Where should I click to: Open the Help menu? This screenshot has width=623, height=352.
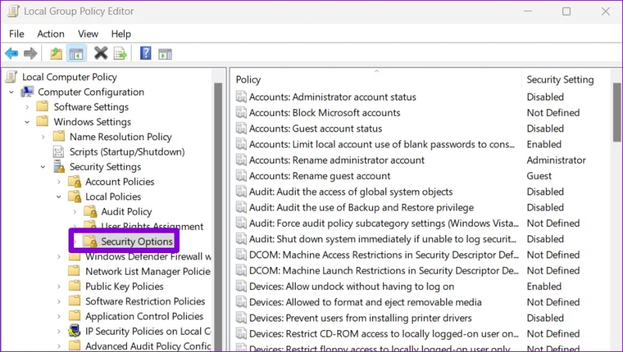coord(121,33)
